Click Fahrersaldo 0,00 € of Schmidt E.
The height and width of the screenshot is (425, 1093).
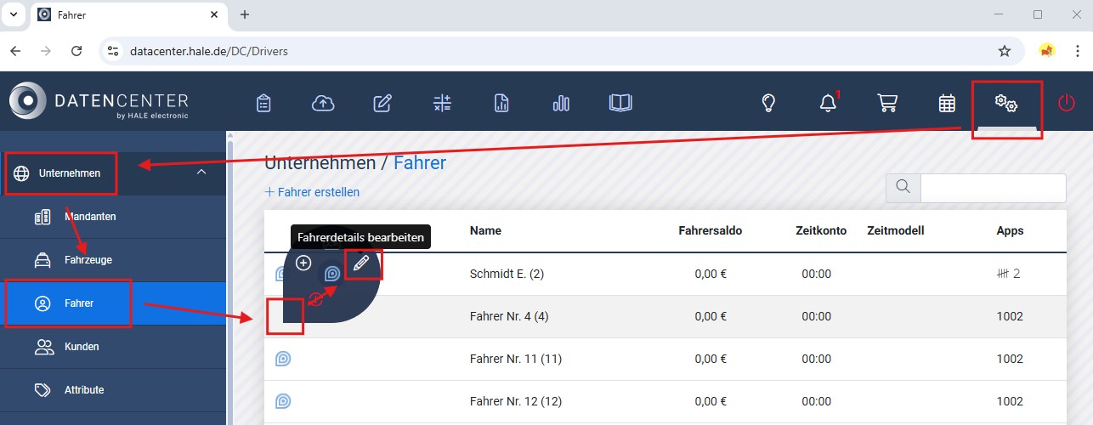tap(711, 274)
